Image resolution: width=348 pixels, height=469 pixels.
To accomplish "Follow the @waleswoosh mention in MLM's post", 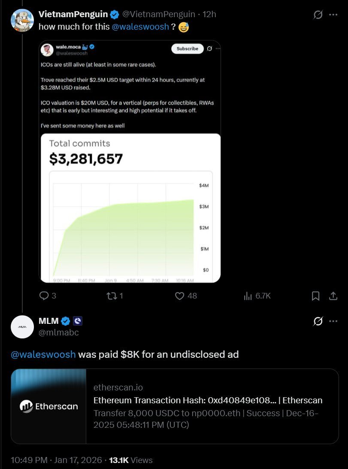I will (x=43, y=354).
